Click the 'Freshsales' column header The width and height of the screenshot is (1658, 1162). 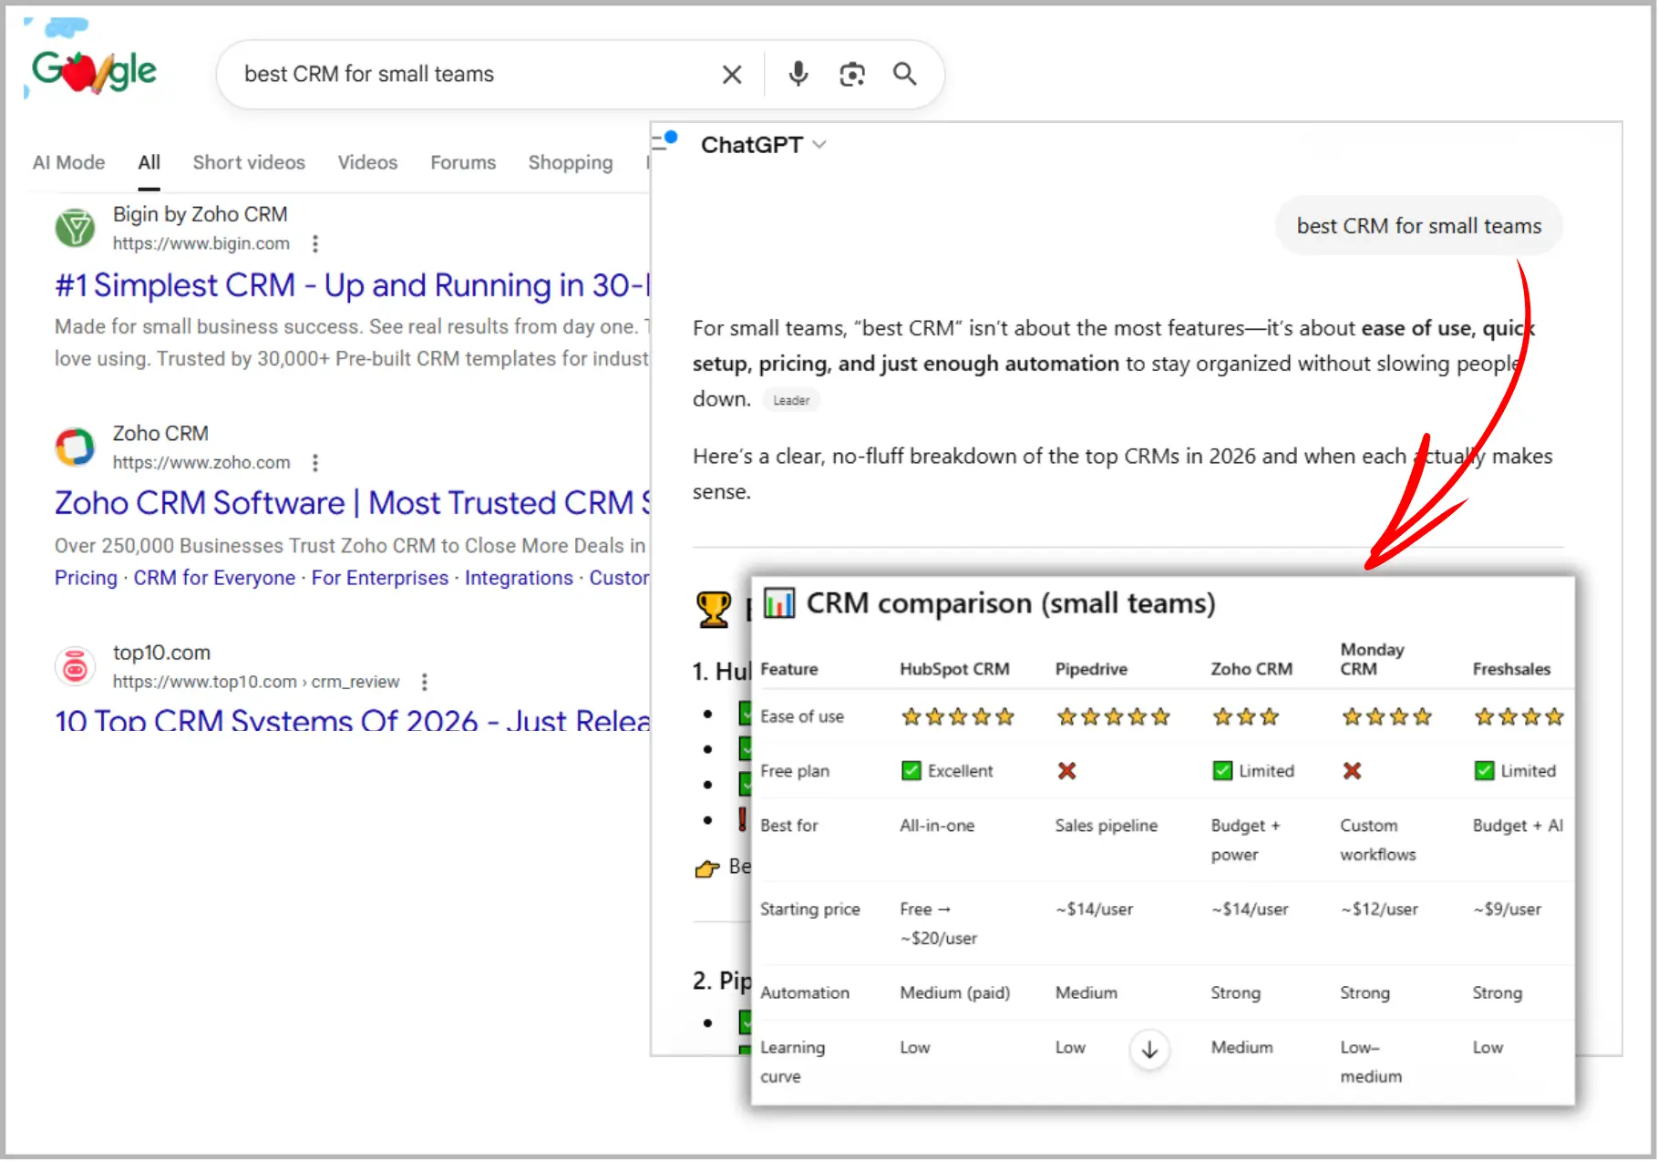1511,669
